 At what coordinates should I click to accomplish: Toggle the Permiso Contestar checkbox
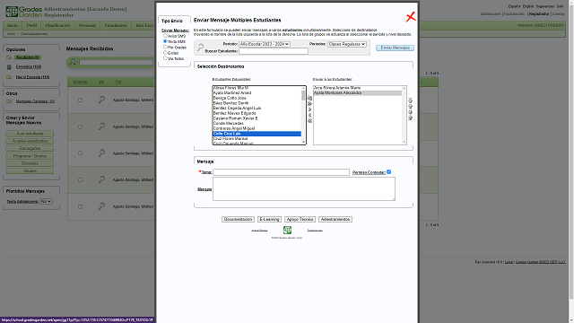click(388, 171)
